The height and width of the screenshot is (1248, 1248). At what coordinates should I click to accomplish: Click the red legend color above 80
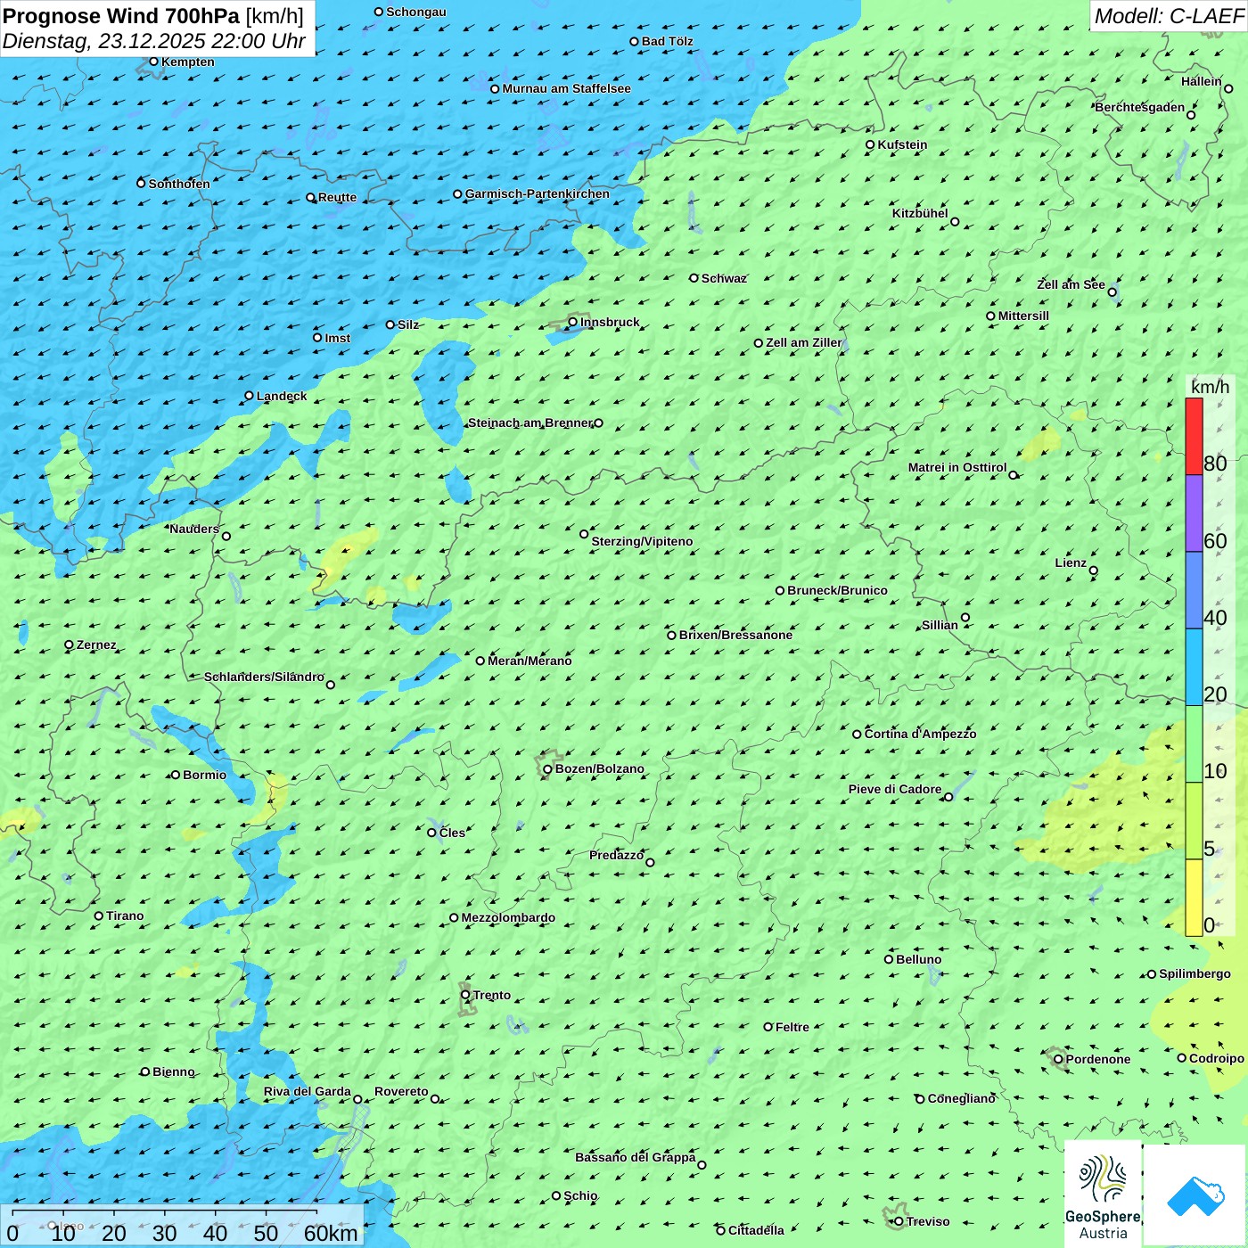tap(1194, 436)
